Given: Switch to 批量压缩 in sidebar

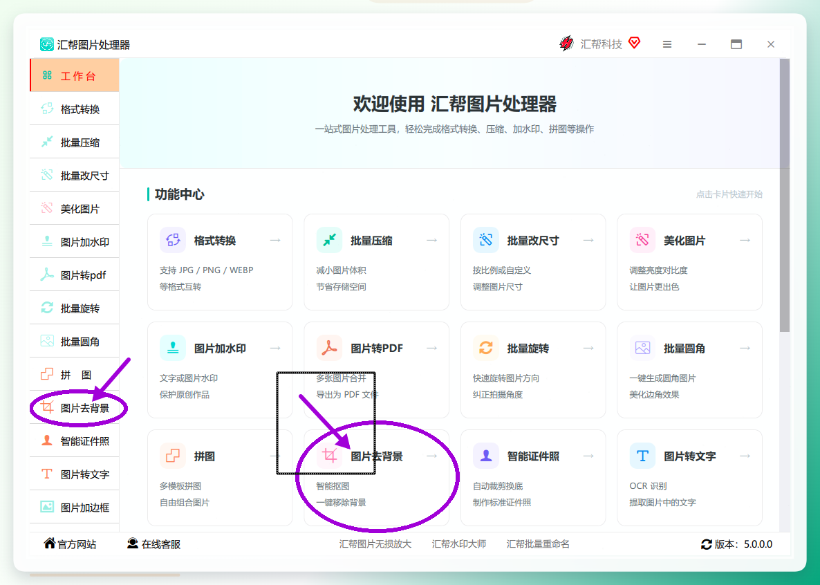Looking at the screenshot, I should tap(74, 142).
